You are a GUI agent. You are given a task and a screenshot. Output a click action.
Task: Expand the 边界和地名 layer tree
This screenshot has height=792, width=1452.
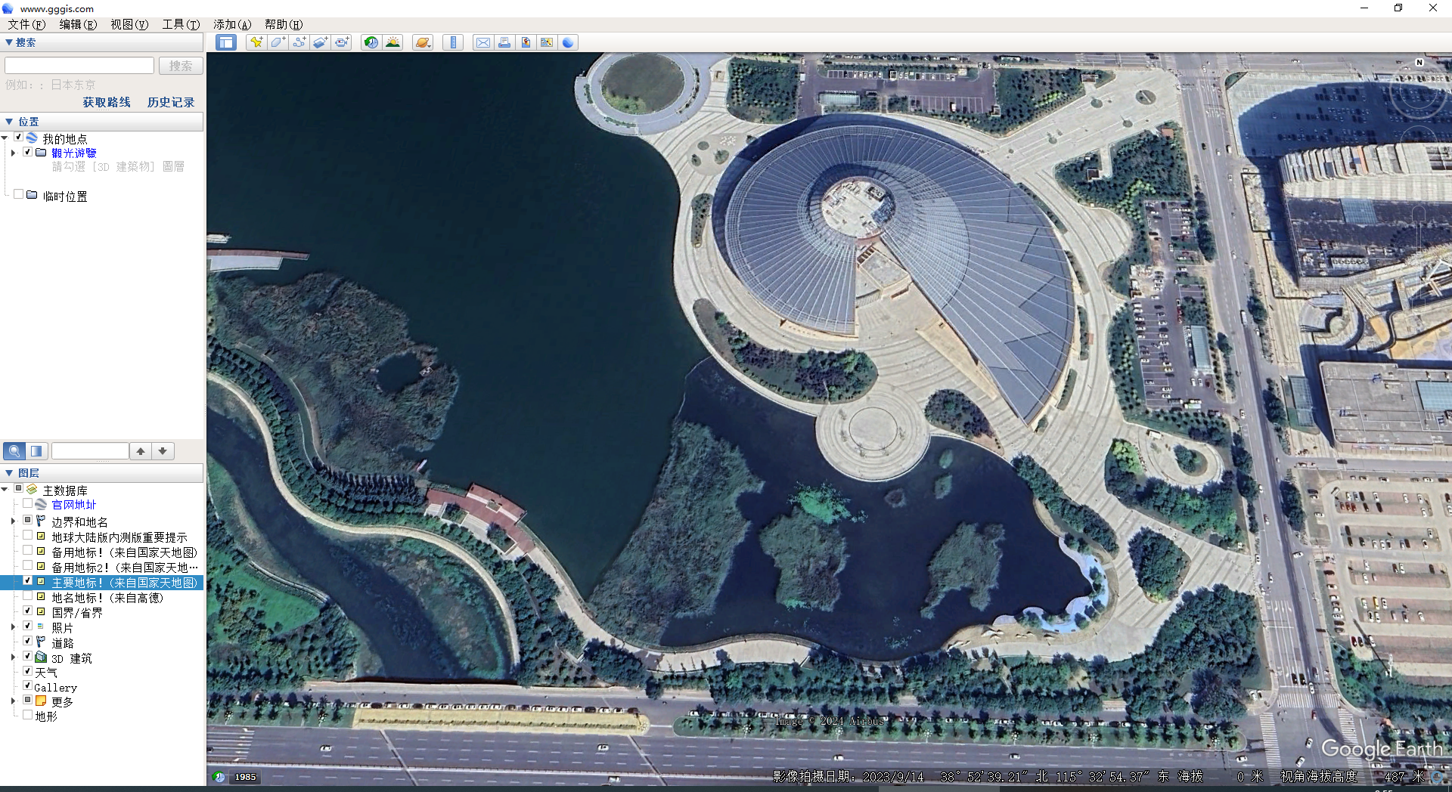coord(13,521)
